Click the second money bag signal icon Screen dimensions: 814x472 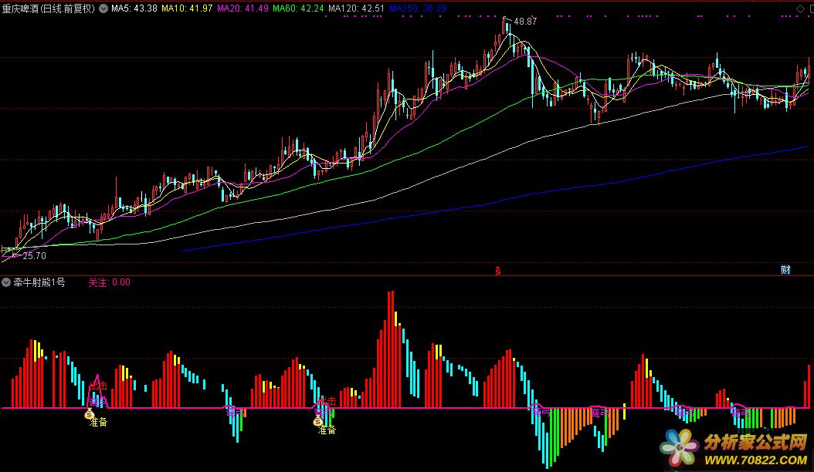point(317,420)
